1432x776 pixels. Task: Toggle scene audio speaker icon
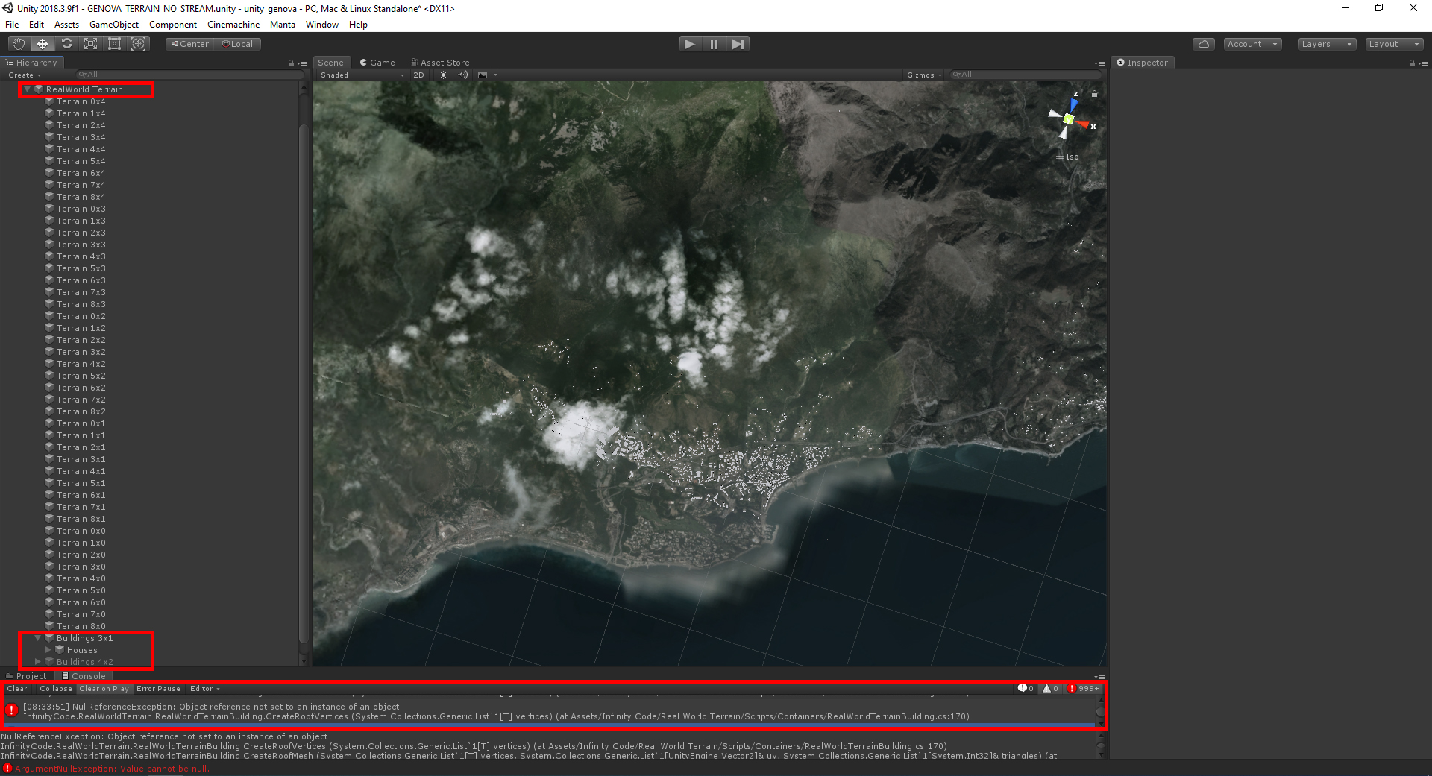pyautogui.click(x=463, y=75)
